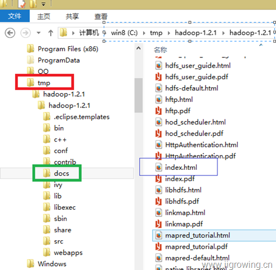The width and height of the screenshot is (276, 270).
Task: Open the 文件 menu tab
Action: point(15,16)
